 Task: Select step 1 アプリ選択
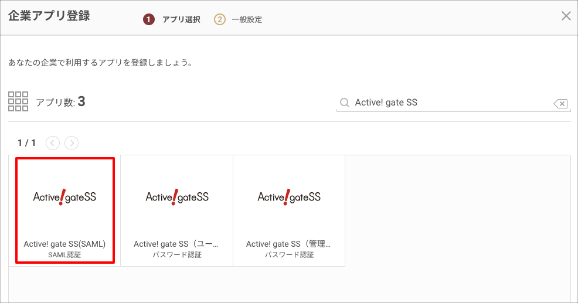172,19
